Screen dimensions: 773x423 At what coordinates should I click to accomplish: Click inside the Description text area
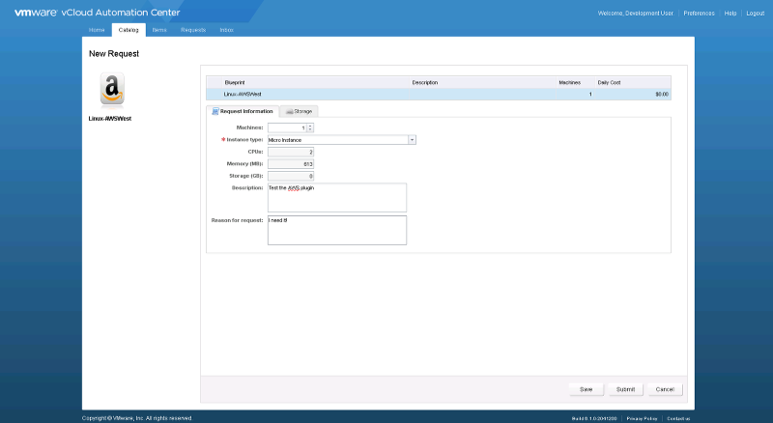(337, 198)
